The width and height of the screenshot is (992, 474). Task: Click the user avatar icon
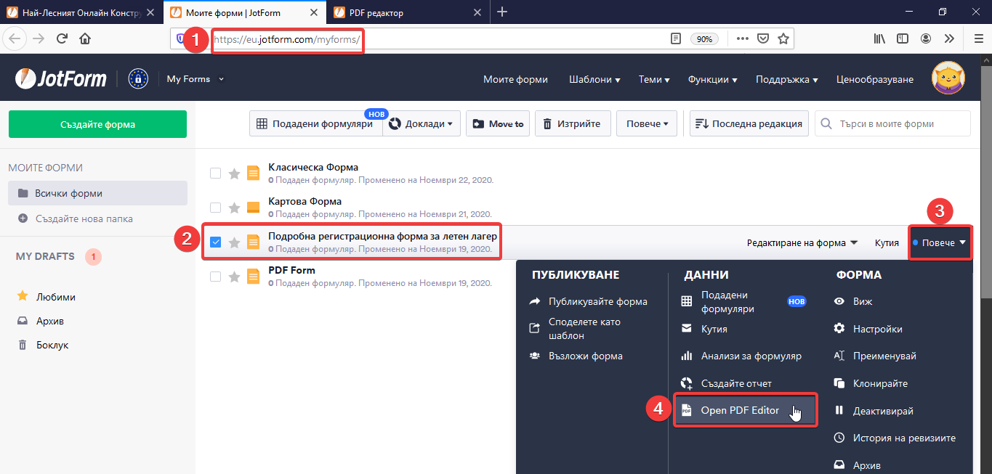point(948,79)
